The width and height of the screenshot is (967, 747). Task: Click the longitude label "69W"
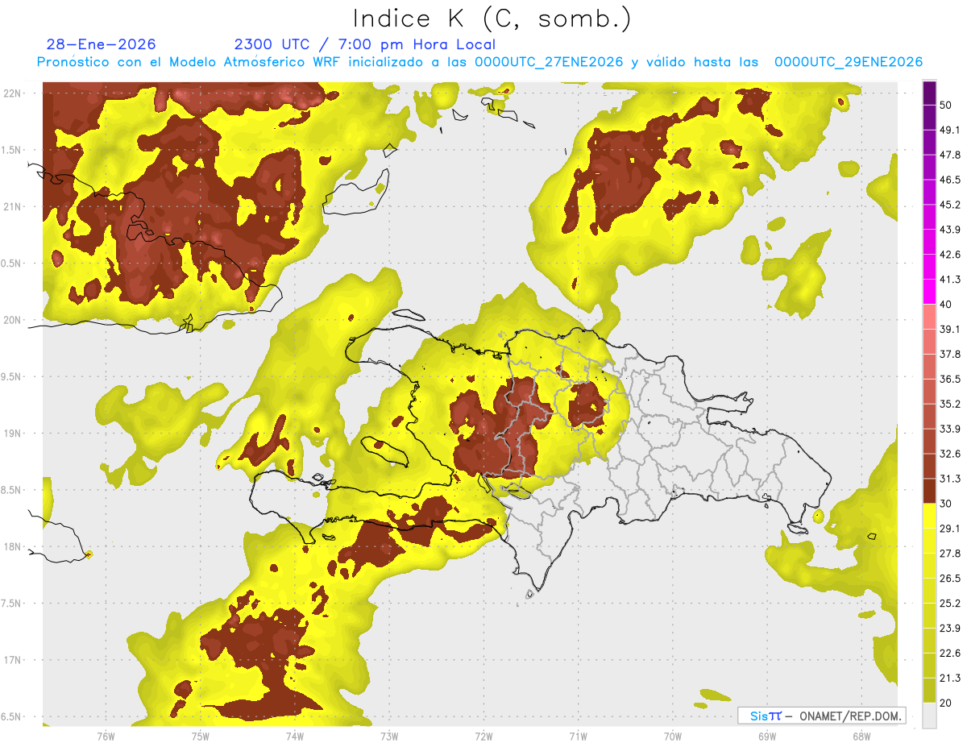coord(767,737)
